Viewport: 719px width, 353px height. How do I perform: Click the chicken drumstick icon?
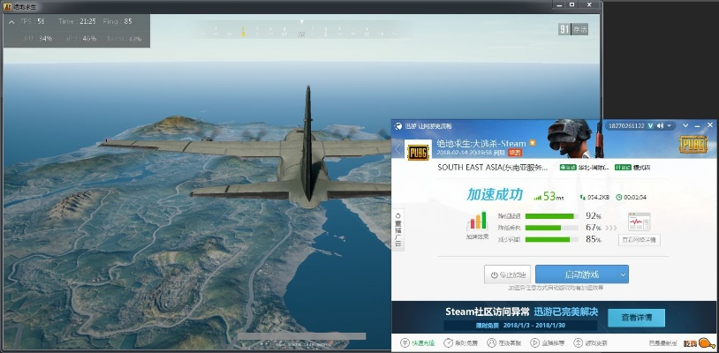click(x=706, y=342)
